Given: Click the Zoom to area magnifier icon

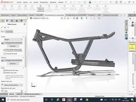Looking at the screenshot, I should click(x=65, y=18).
